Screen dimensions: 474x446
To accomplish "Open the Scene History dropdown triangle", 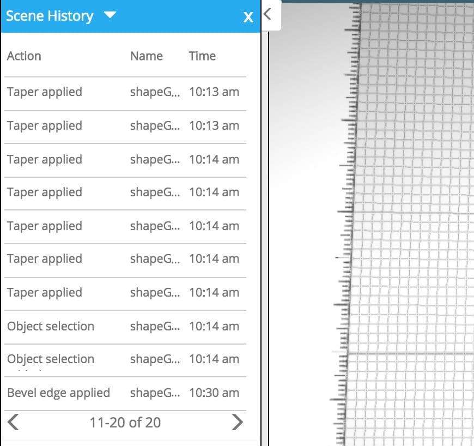I will click(x=110, y=15).
